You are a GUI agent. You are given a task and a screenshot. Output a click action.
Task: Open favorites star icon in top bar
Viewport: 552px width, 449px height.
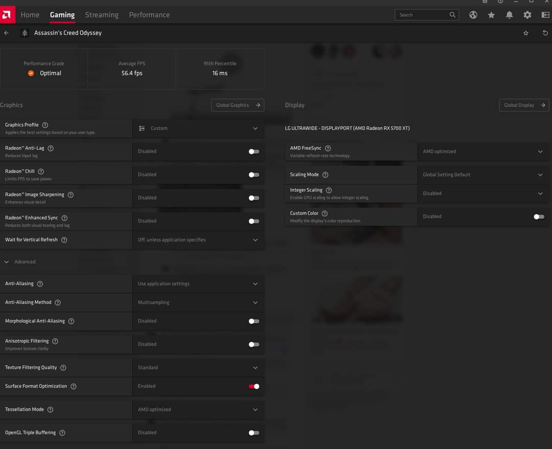point(491,15)
